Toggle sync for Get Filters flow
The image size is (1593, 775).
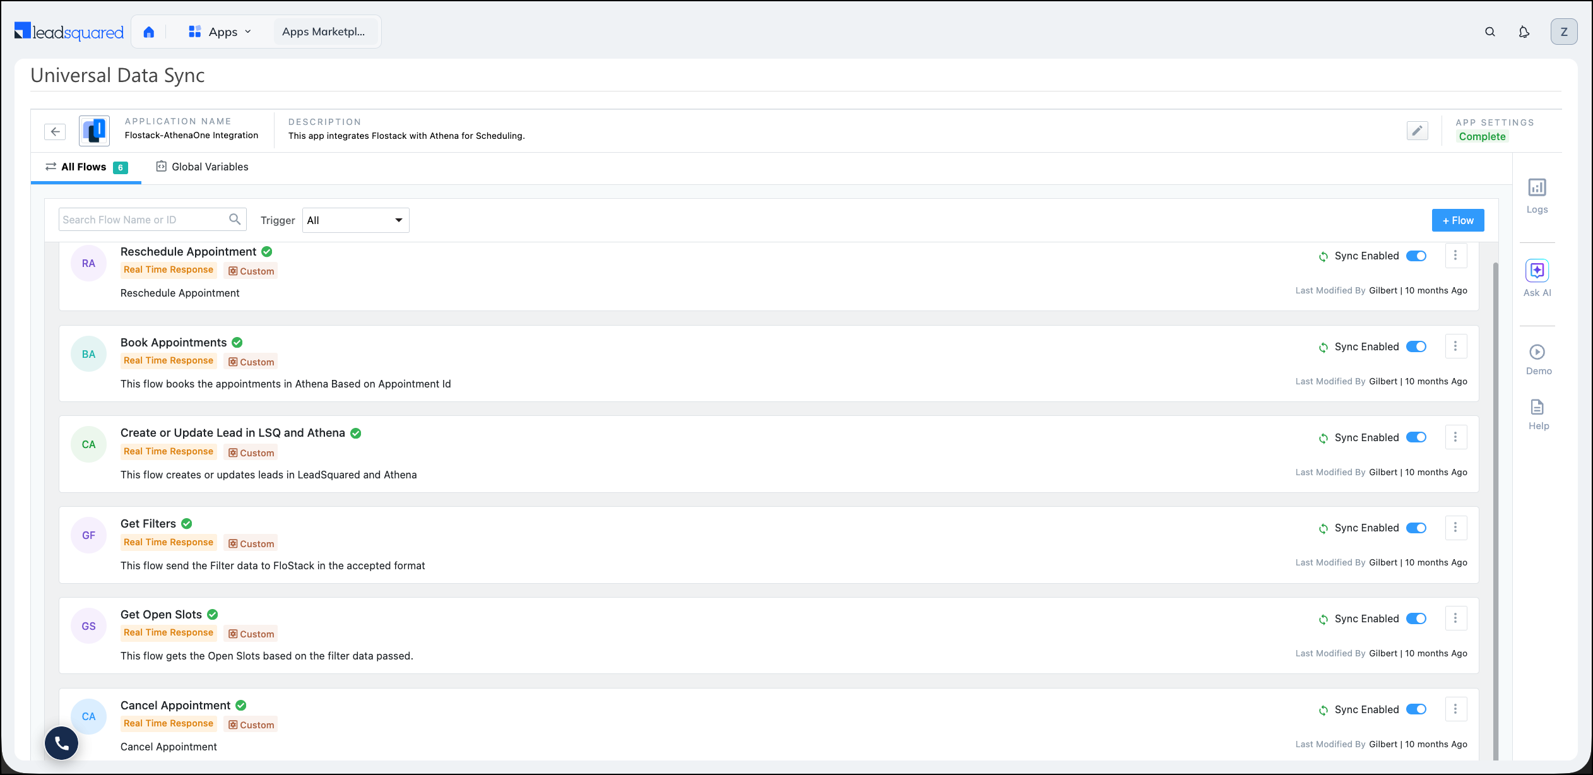(1416, 528)
